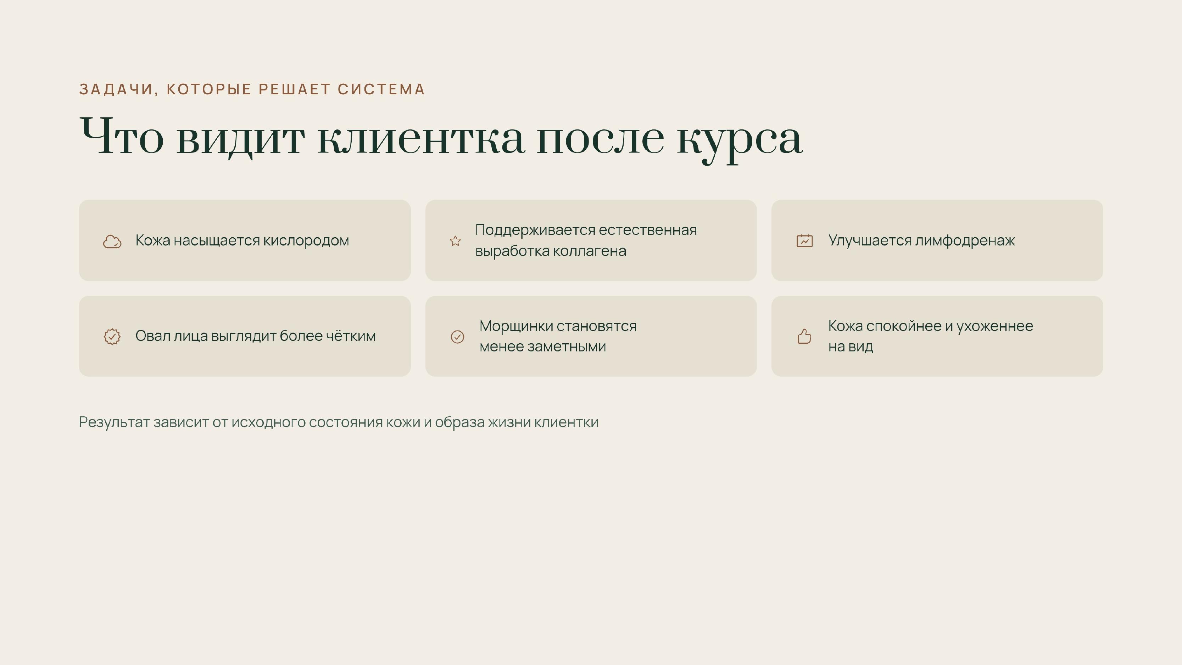
Task: Select the text Овал лица выглядит более чётким
Action: pos(255,336)
